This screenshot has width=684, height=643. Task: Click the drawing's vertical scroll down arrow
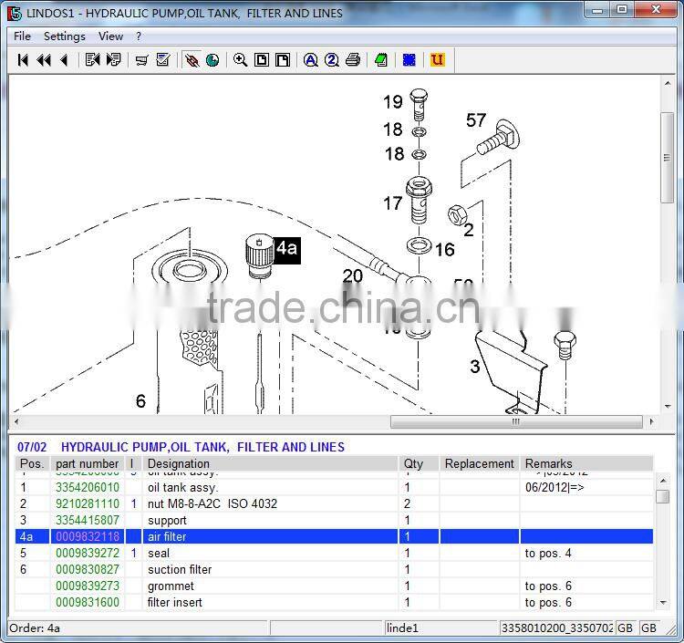pyautogui.click(x=668, y=407)
